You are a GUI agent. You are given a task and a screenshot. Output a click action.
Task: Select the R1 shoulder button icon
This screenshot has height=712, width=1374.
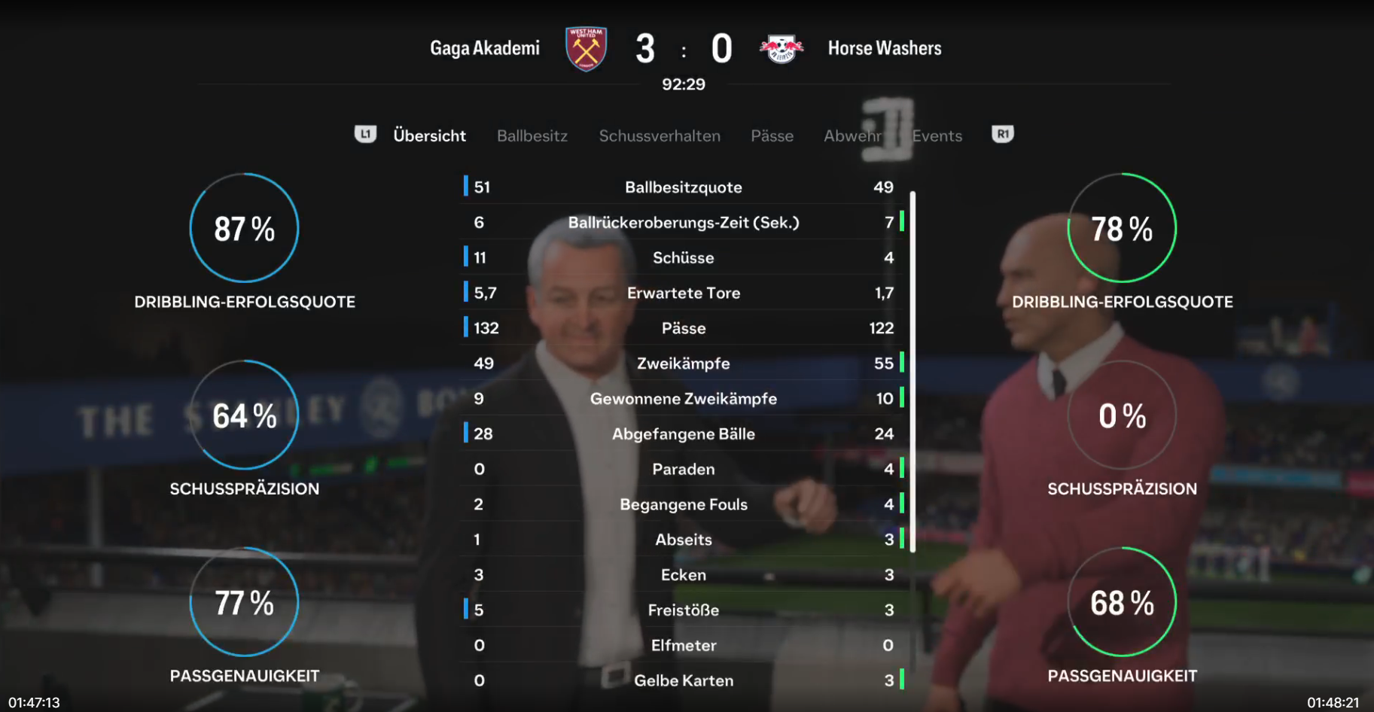(1003, 134)
